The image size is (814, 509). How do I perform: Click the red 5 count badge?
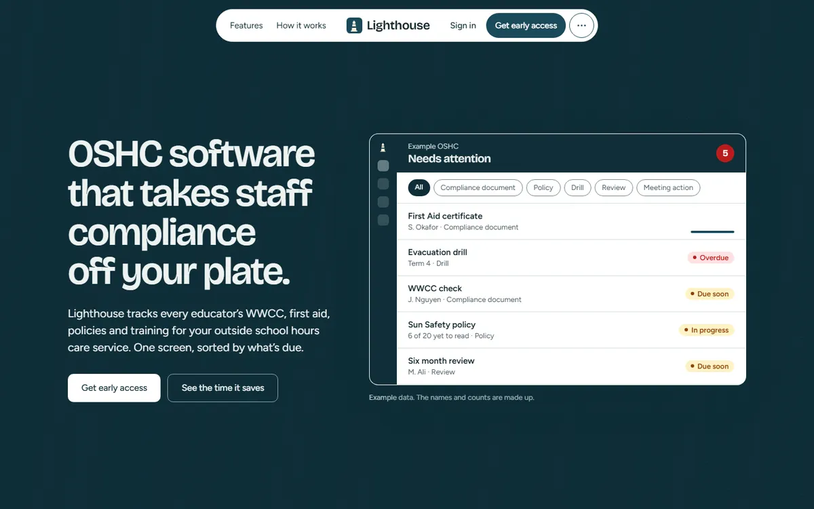coord(725,153)
